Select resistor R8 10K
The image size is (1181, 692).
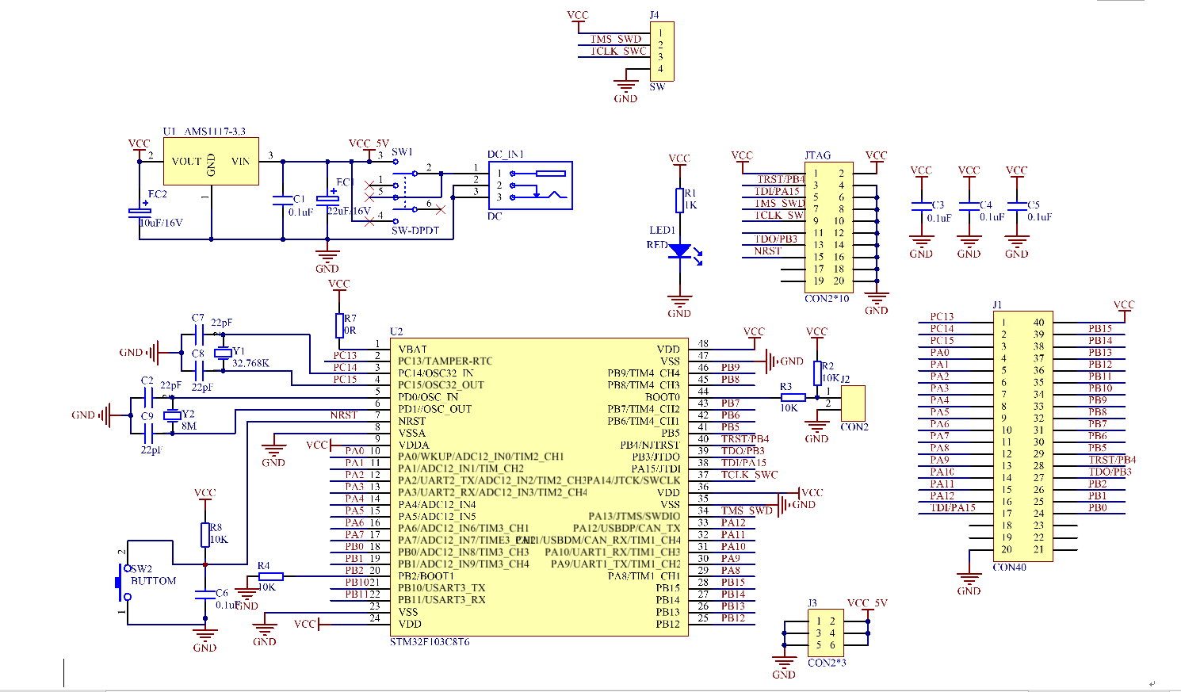coord(205,535)
